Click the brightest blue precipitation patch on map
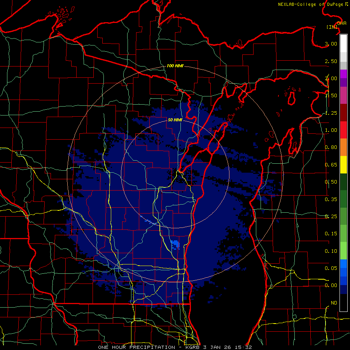This screenshot has height=350, width=350. pyautogui.click(x=175, y=244)
